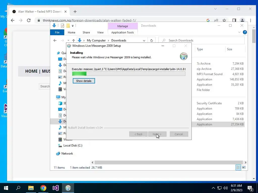Image resolution: width=258 pixels, height=193 pixels.
Task: Select Manage contextual tab
Action: pyautogui.click(x=123, y=26)
